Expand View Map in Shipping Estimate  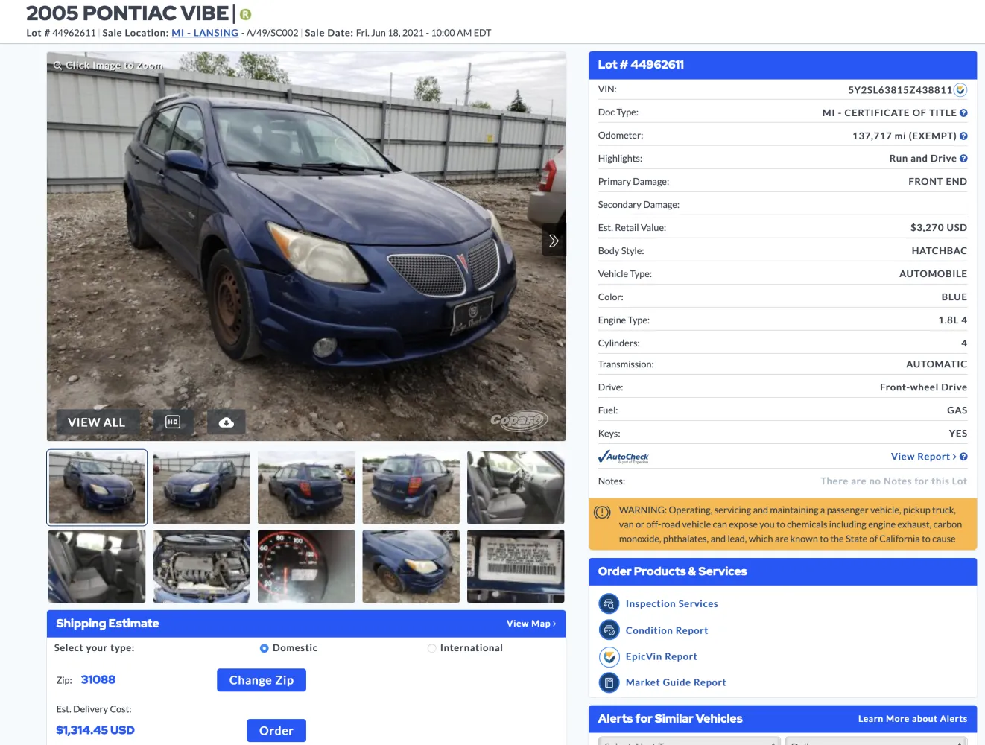pyautogui.click(x=531, y=624)
